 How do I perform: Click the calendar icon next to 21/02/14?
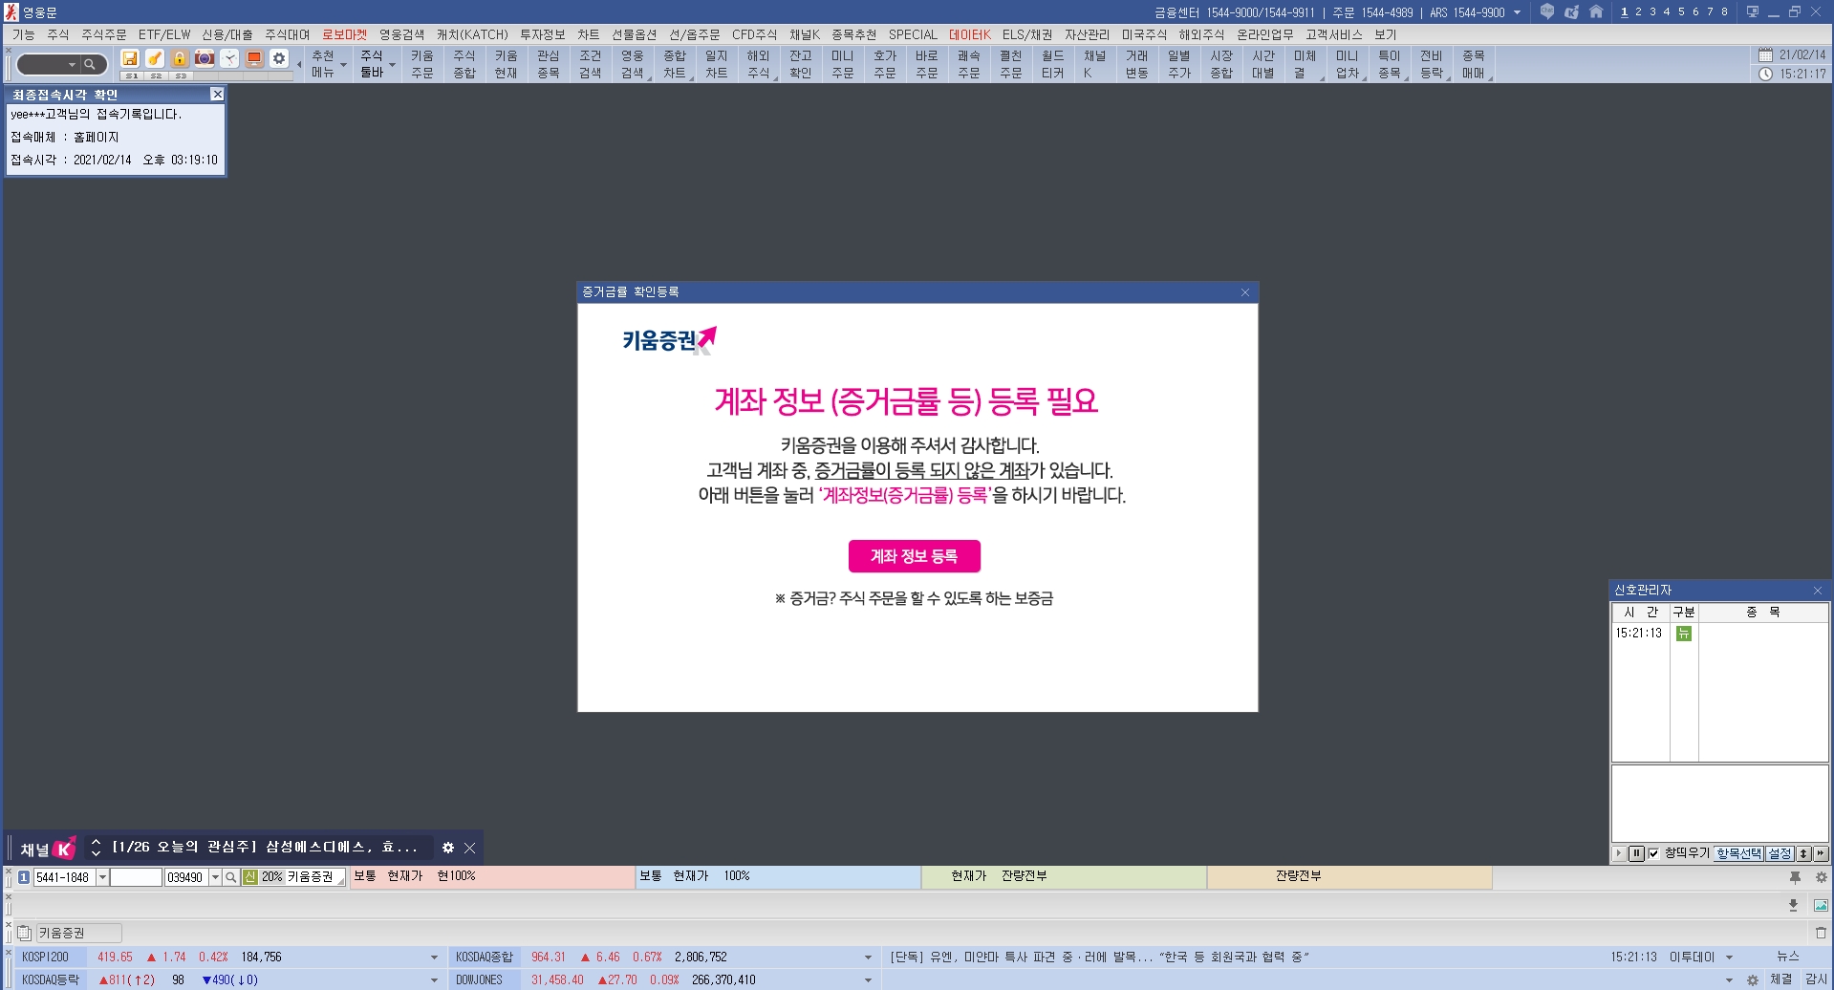(1765, 54)
